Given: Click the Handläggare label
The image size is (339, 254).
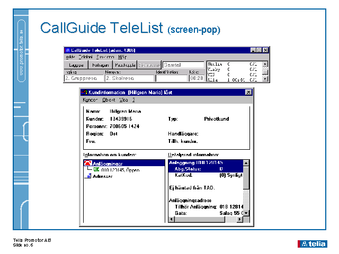Looking at the screenshot, I should coord(183,134).
